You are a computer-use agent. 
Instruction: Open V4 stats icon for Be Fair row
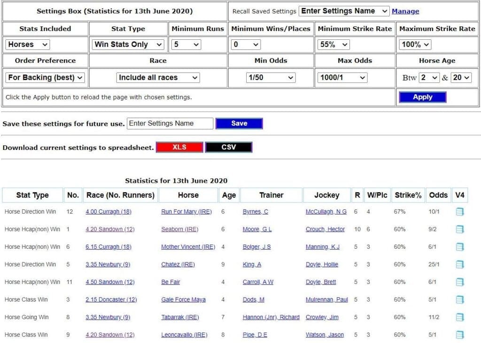point(459,282)
